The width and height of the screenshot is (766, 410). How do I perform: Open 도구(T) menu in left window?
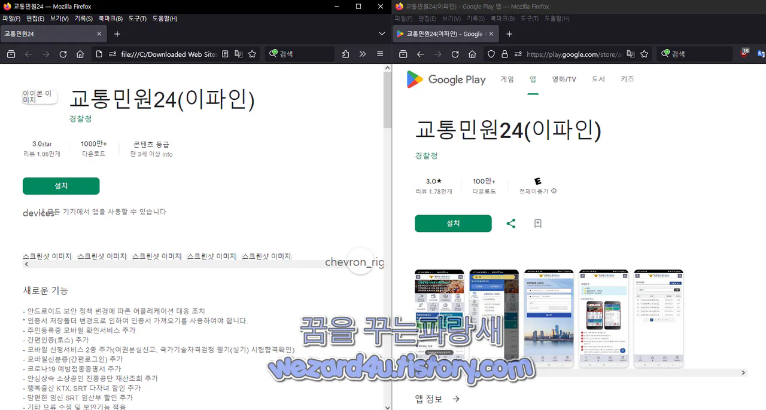[x=138, y=19]
